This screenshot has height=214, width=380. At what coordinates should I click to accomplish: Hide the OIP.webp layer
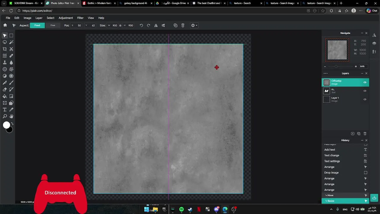365,82
